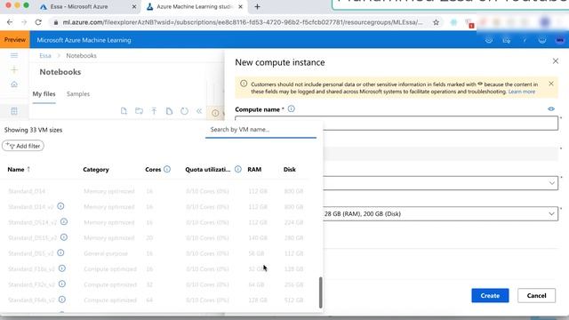Image resolution: width=569 pixels, height=320 pixels.
Task: Sort VM list by Name column
Action: [x=19, y=170]
